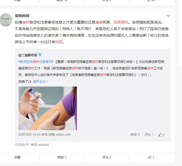The width and height of the screenshot is (182, 166).
Task: Click the Android source link
Action: (x=43, y=145)
